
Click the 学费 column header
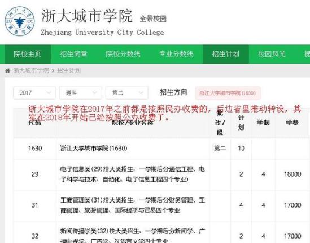coord(292,123)
